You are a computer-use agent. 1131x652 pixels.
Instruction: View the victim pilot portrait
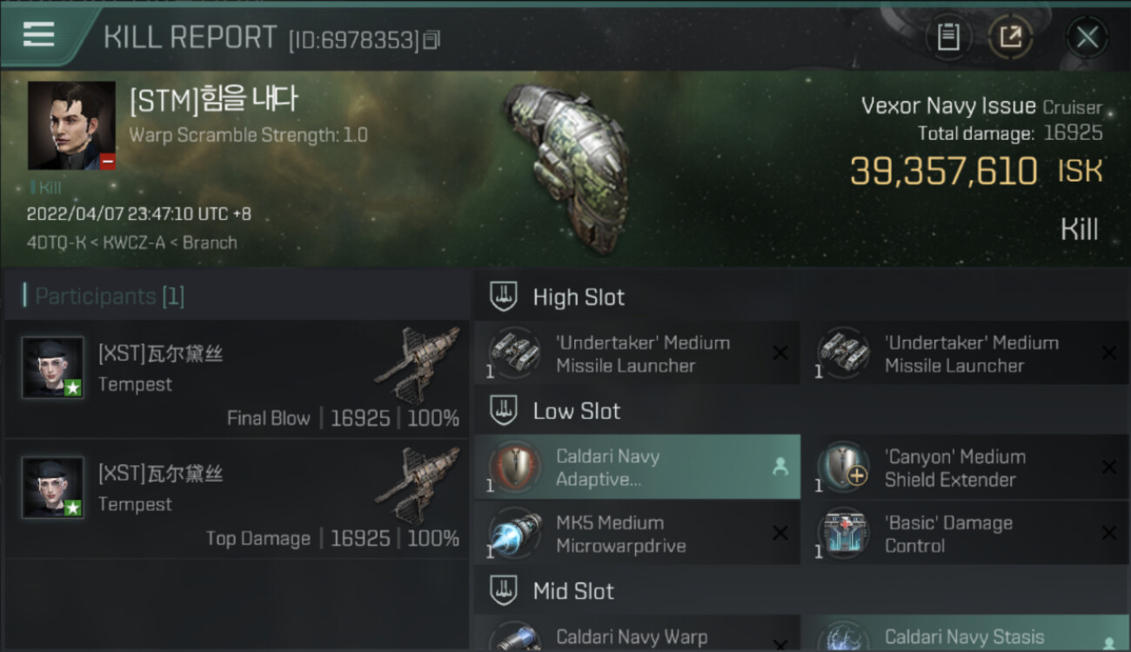pyautogui.click(x=71, y=125)
